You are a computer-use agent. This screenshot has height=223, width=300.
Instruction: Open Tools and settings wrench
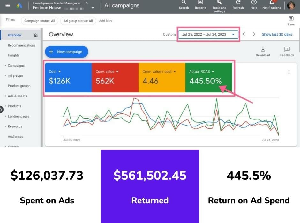point(219,2)
